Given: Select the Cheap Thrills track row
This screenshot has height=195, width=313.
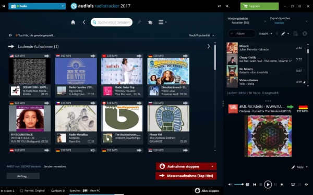Looking at the screenshot, I should [x=266, y=59].
